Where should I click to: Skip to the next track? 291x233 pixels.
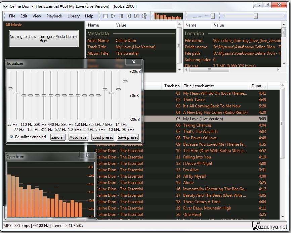pyautogui.click(x=136, y=16)
